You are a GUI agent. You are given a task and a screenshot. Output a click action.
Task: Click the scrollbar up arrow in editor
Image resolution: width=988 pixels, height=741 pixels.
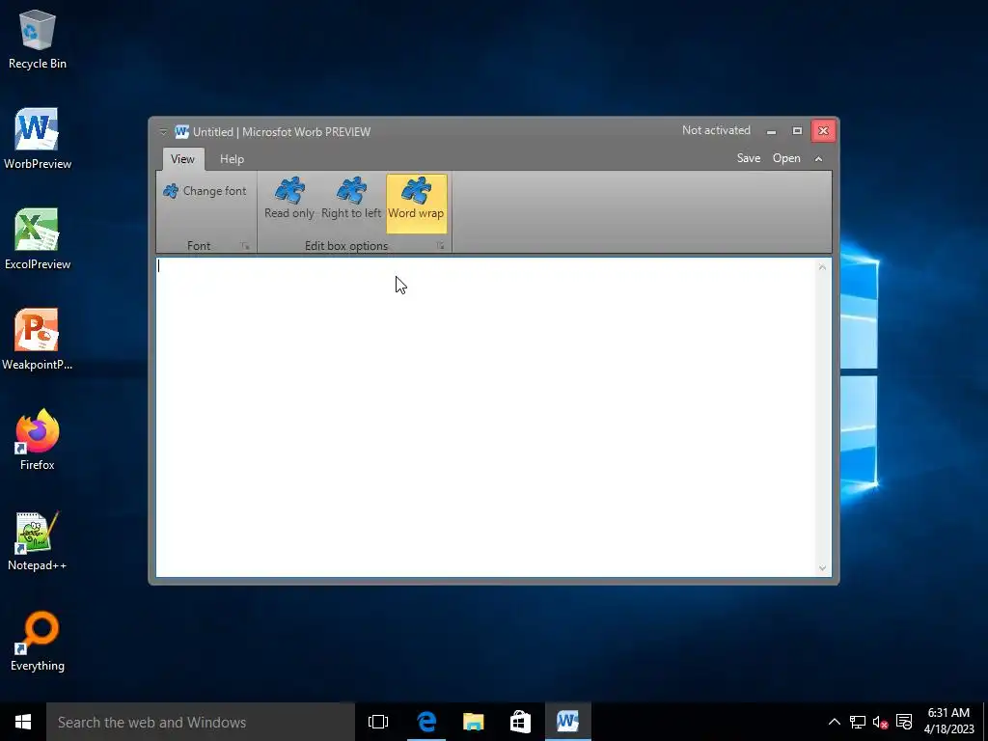[x=822, y=267]
